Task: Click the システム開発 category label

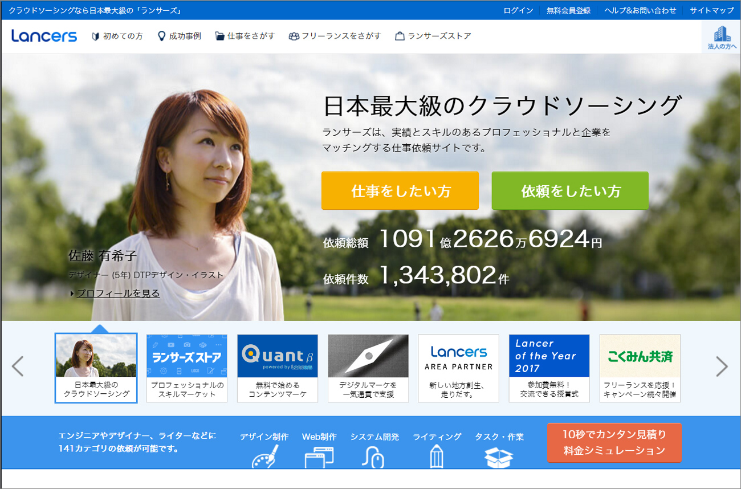Action: (374, 437)
